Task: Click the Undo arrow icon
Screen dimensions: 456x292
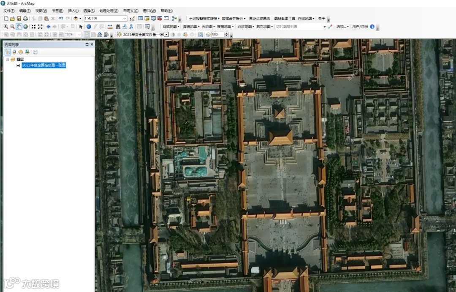Action: click(x=61, y=18)
